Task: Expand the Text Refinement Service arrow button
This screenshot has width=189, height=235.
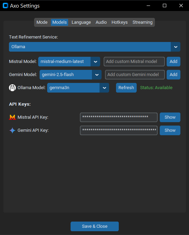Action: [176, 47]
